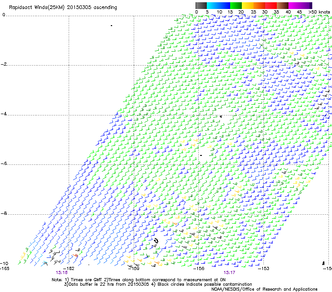The width and height of the screenshot is (332, 292).
Task: Click the latitude label '-4'
Action: [4, 114]
